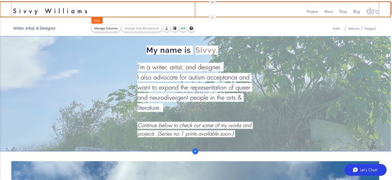Select the Writer, Artist, & Designer tagline
392x180 pixels.
click(34, 28)
